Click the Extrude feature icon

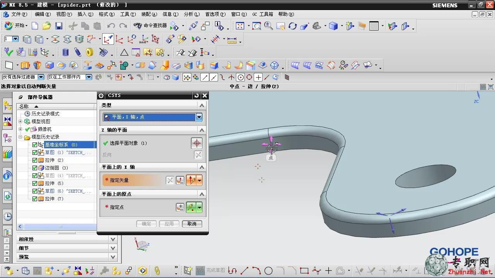[25, 65]
